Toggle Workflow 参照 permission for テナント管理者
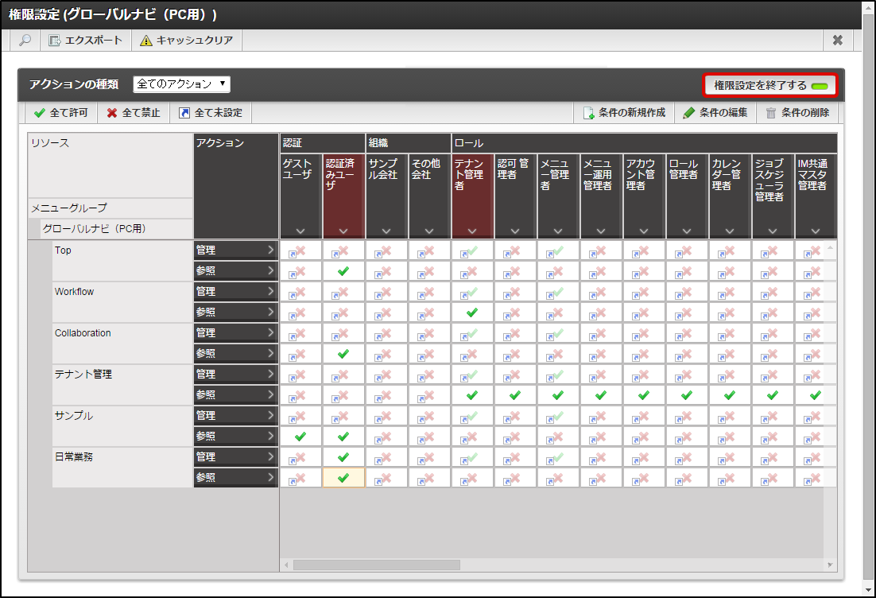This screenshot has height=598, width=876. pyautogui.click(x=472, y=313)
